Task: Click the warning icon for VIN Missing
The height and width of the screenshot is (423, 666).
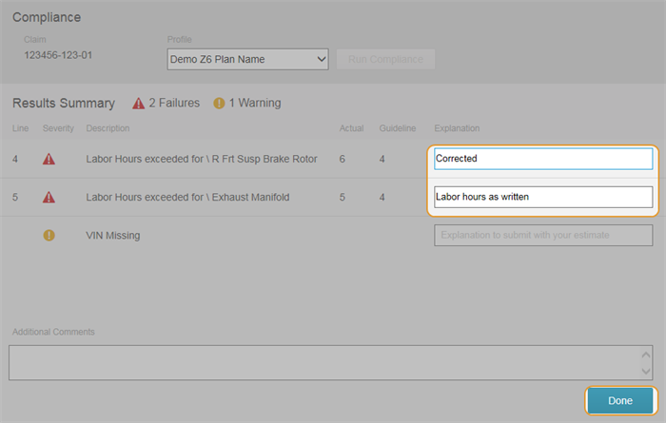Action: pyautogui.click(x=49, y=235)
